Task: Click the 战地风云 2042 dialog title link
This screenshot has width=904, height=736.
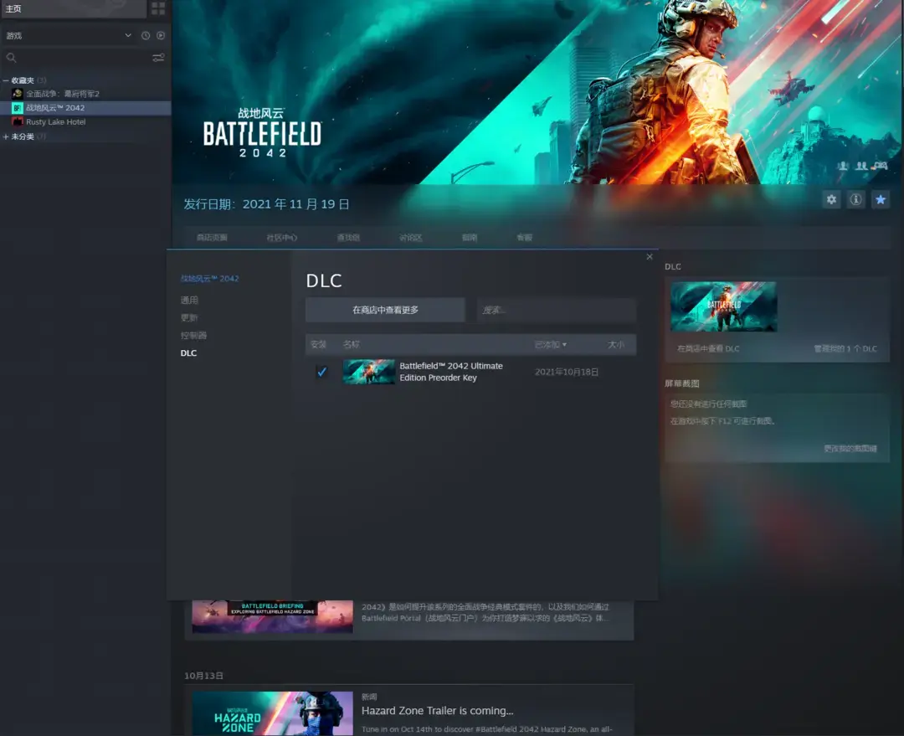Action: (210, 279)
